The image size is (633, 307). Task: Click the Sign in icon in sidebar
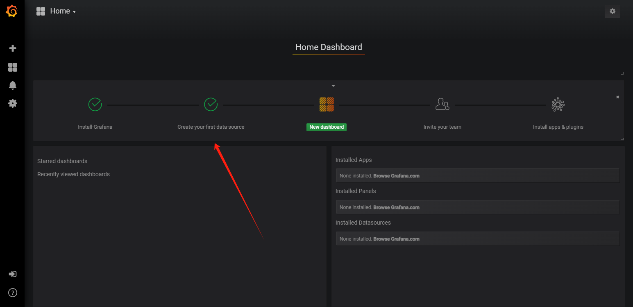point(13,274)
